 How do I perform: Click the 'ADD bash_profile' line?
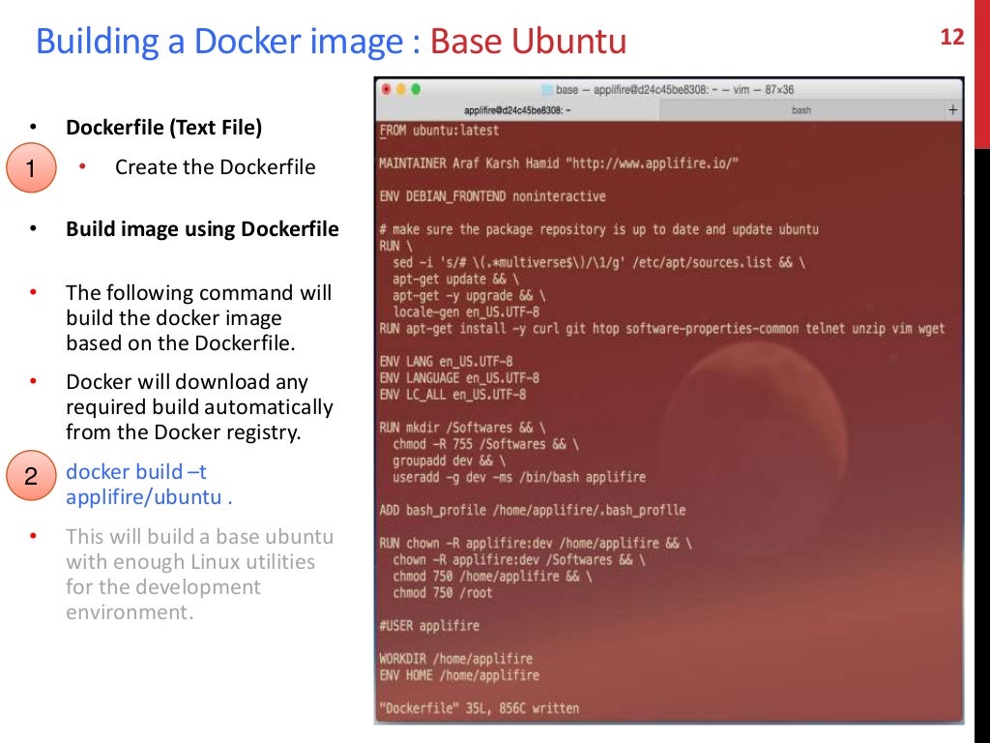point(533,510)
